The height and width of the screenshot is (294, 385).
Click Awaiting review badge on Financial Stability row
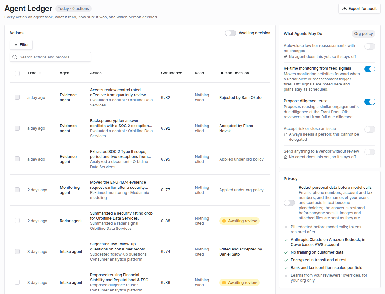click(x=239, y=283)
